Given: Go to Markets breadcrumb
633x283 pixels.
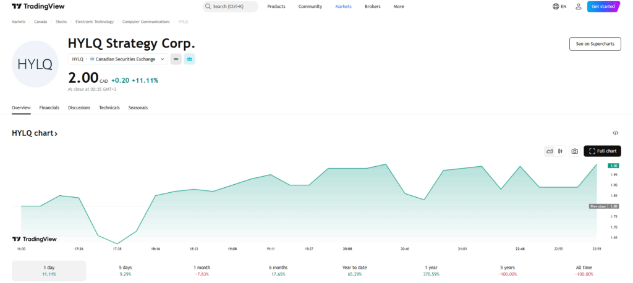Looking at the screenshot, I should 19,22.
